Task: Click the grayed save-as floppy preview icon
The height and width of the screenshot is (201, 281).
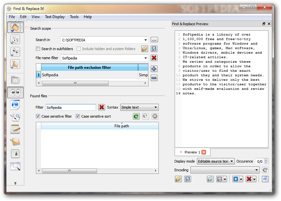Action: [x=220, y=179]
